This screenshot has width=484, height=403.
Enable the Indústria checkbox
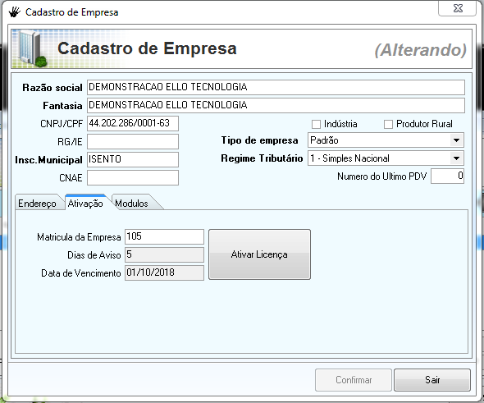(316, 124)
